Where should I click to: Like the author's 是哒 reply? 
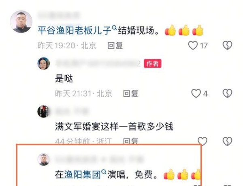[x=196, y=93]
